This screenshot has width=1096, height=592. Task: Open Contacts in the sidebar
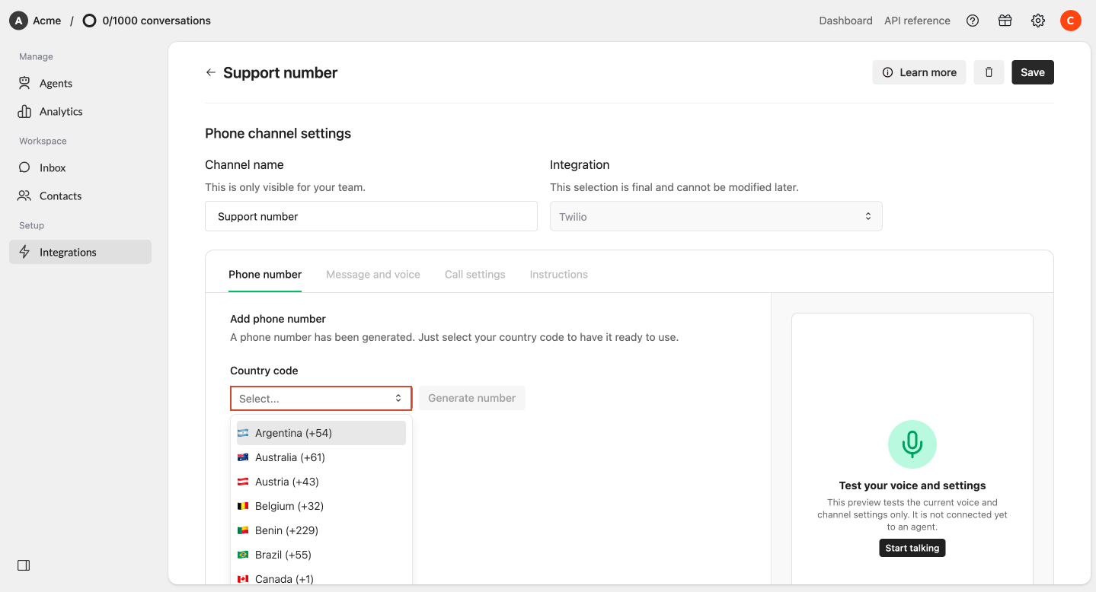click(x=80, y=196)
